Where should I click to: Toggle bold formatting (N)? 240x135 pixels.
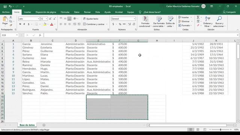click(20, 24)
